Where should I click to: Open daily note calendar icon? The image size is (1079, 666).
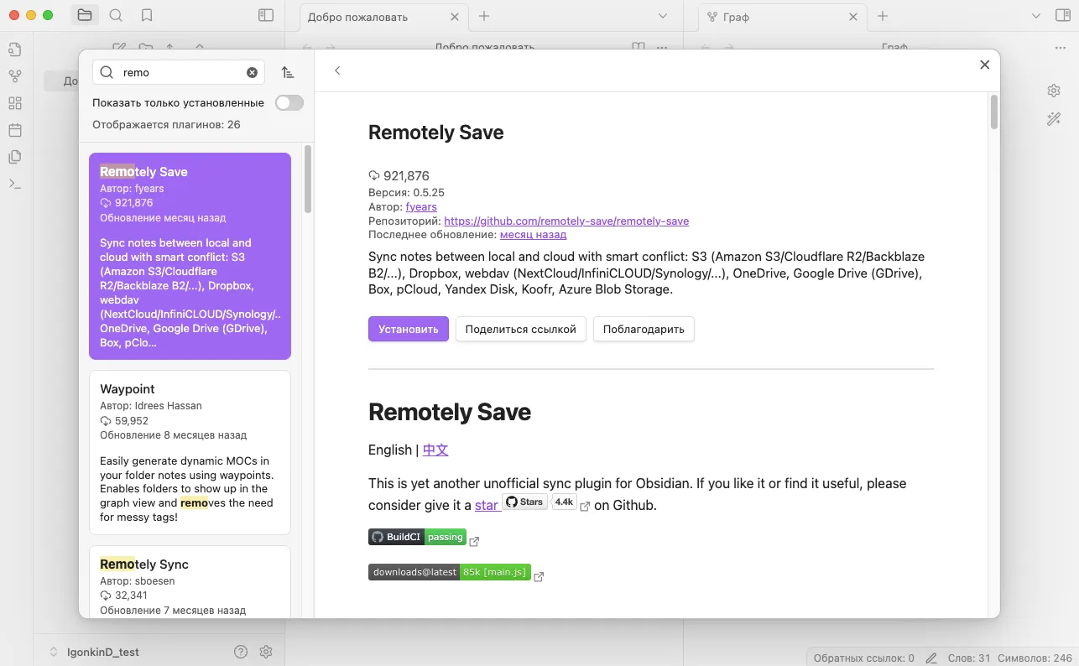(14, 130)
